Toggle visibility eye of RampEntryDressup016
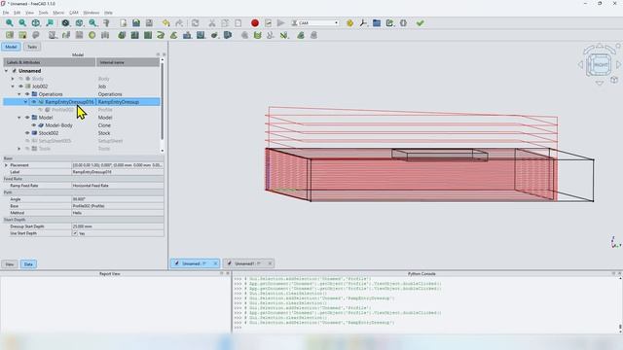623x350 pixels. tap(34, 102)
